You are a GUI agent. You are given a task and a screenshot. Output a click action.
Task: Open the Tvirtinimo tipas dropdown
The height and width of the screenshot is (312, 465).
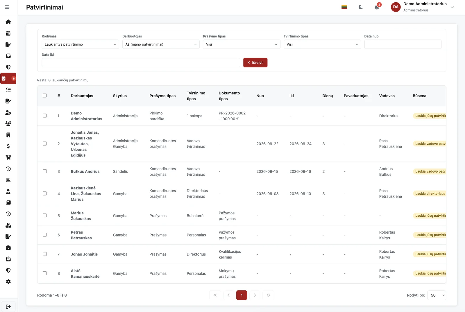(x=322, y=44)
